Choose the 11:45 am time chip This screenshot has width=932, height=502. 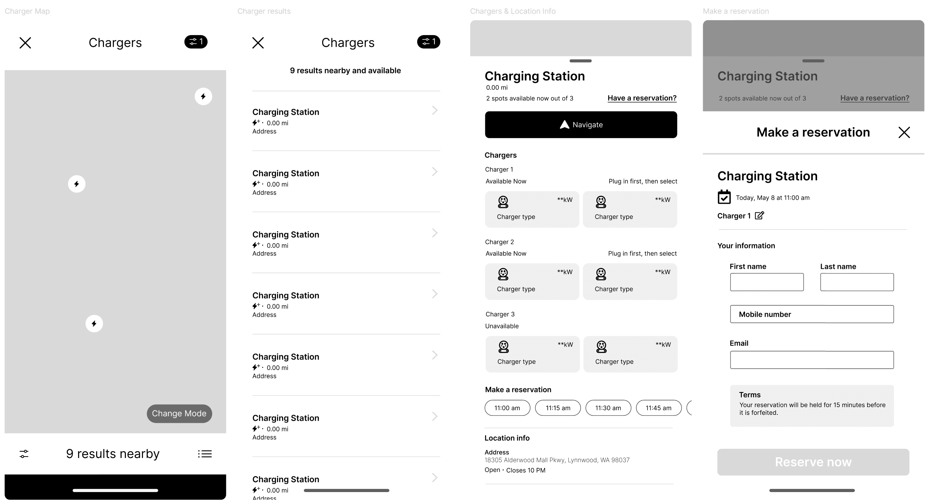coord(658,408)
